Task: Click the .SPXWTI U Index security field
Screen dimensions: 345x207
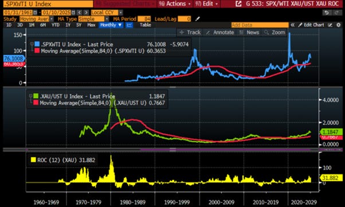Action: 48,4
